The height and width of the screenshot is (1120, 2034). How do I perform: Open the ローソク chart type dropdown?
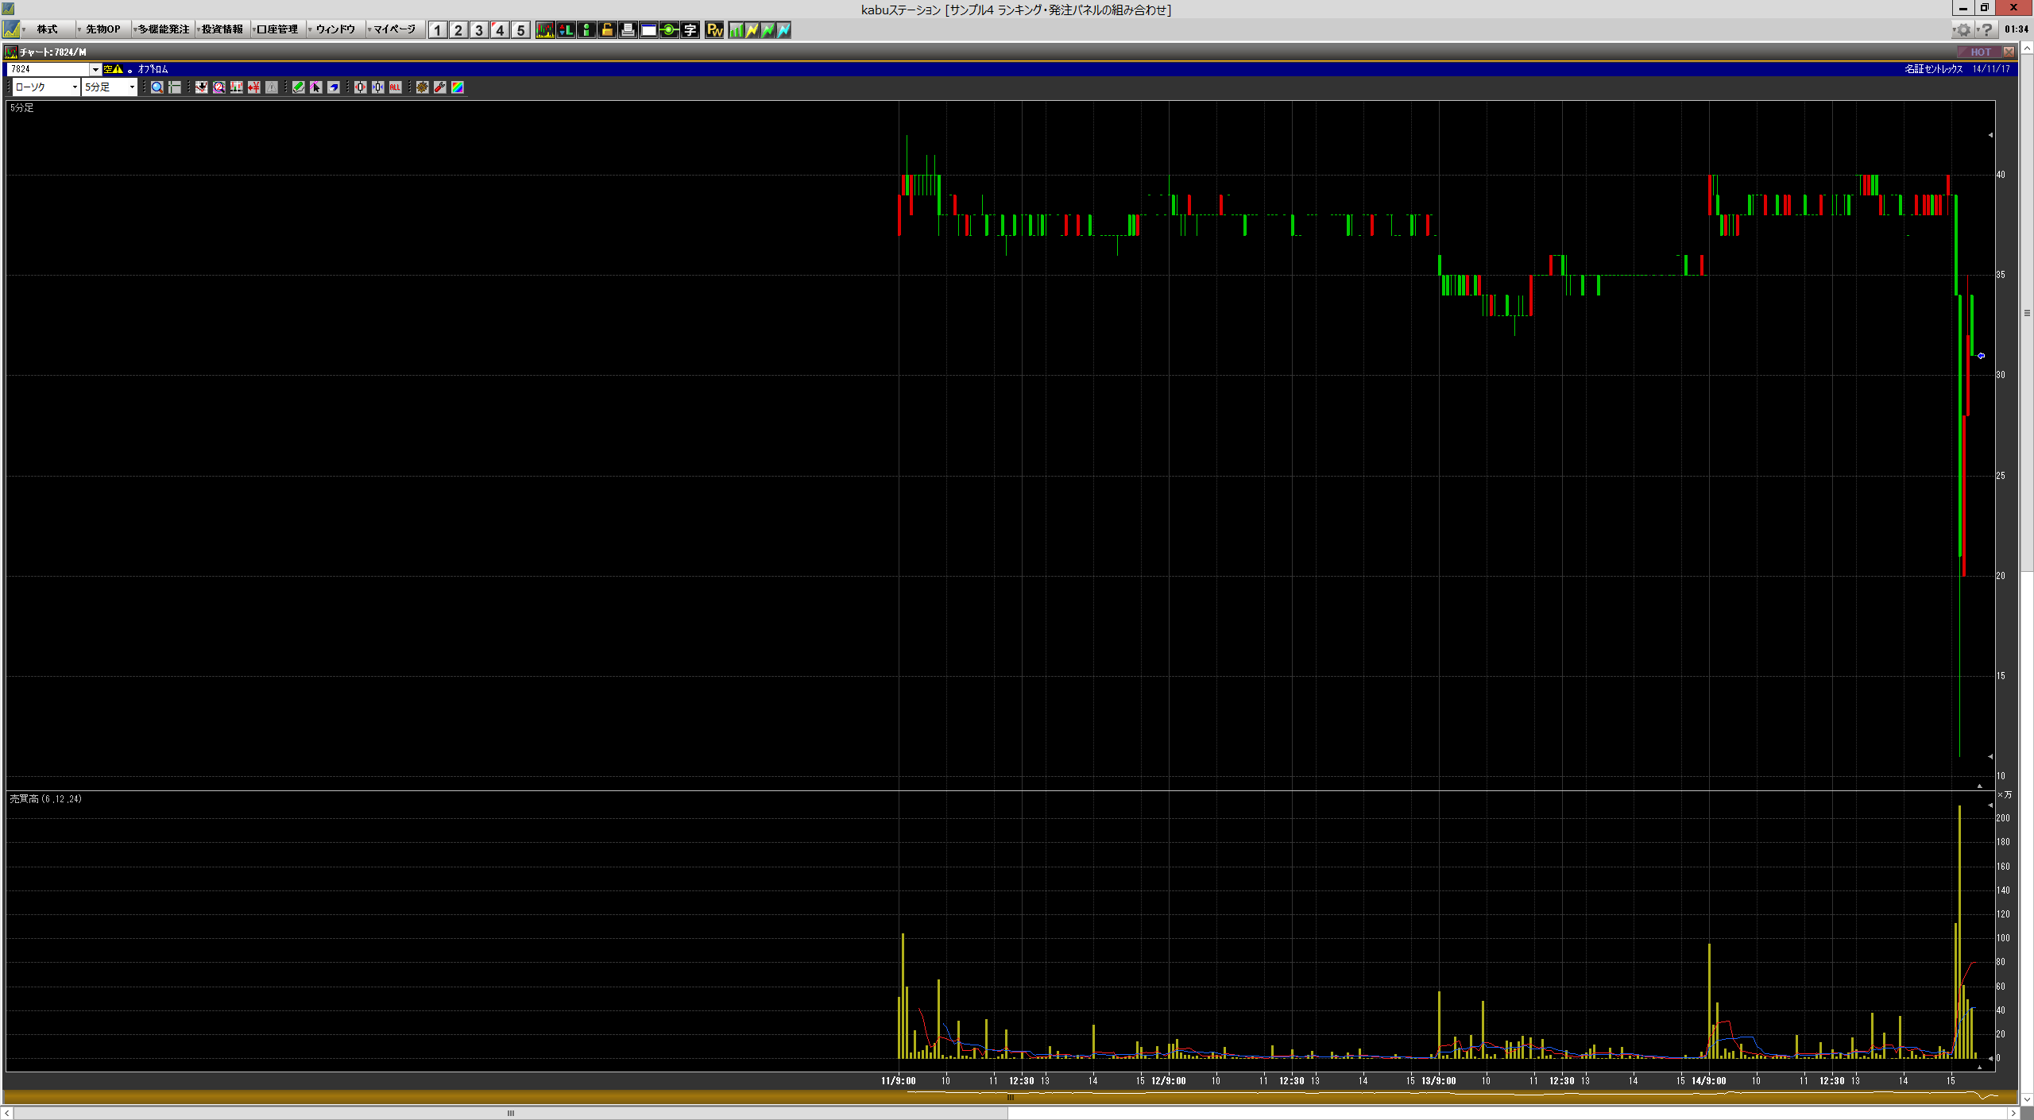(46, 87)
